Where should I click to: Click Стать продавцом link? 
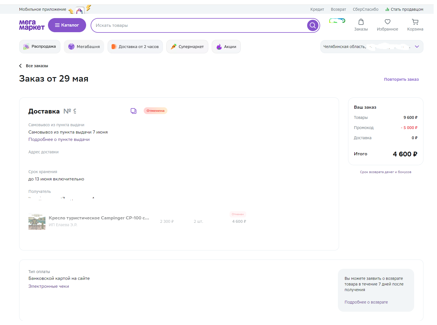(404, 9)
